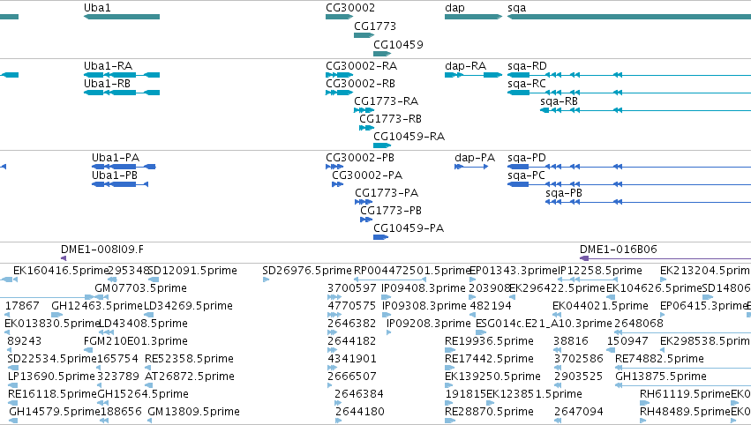Image resolution: width=751 pixels, height=425 pixels.
Task: Select the ESG014c.E21_A10.3prime label
Action: click(544, 324)
